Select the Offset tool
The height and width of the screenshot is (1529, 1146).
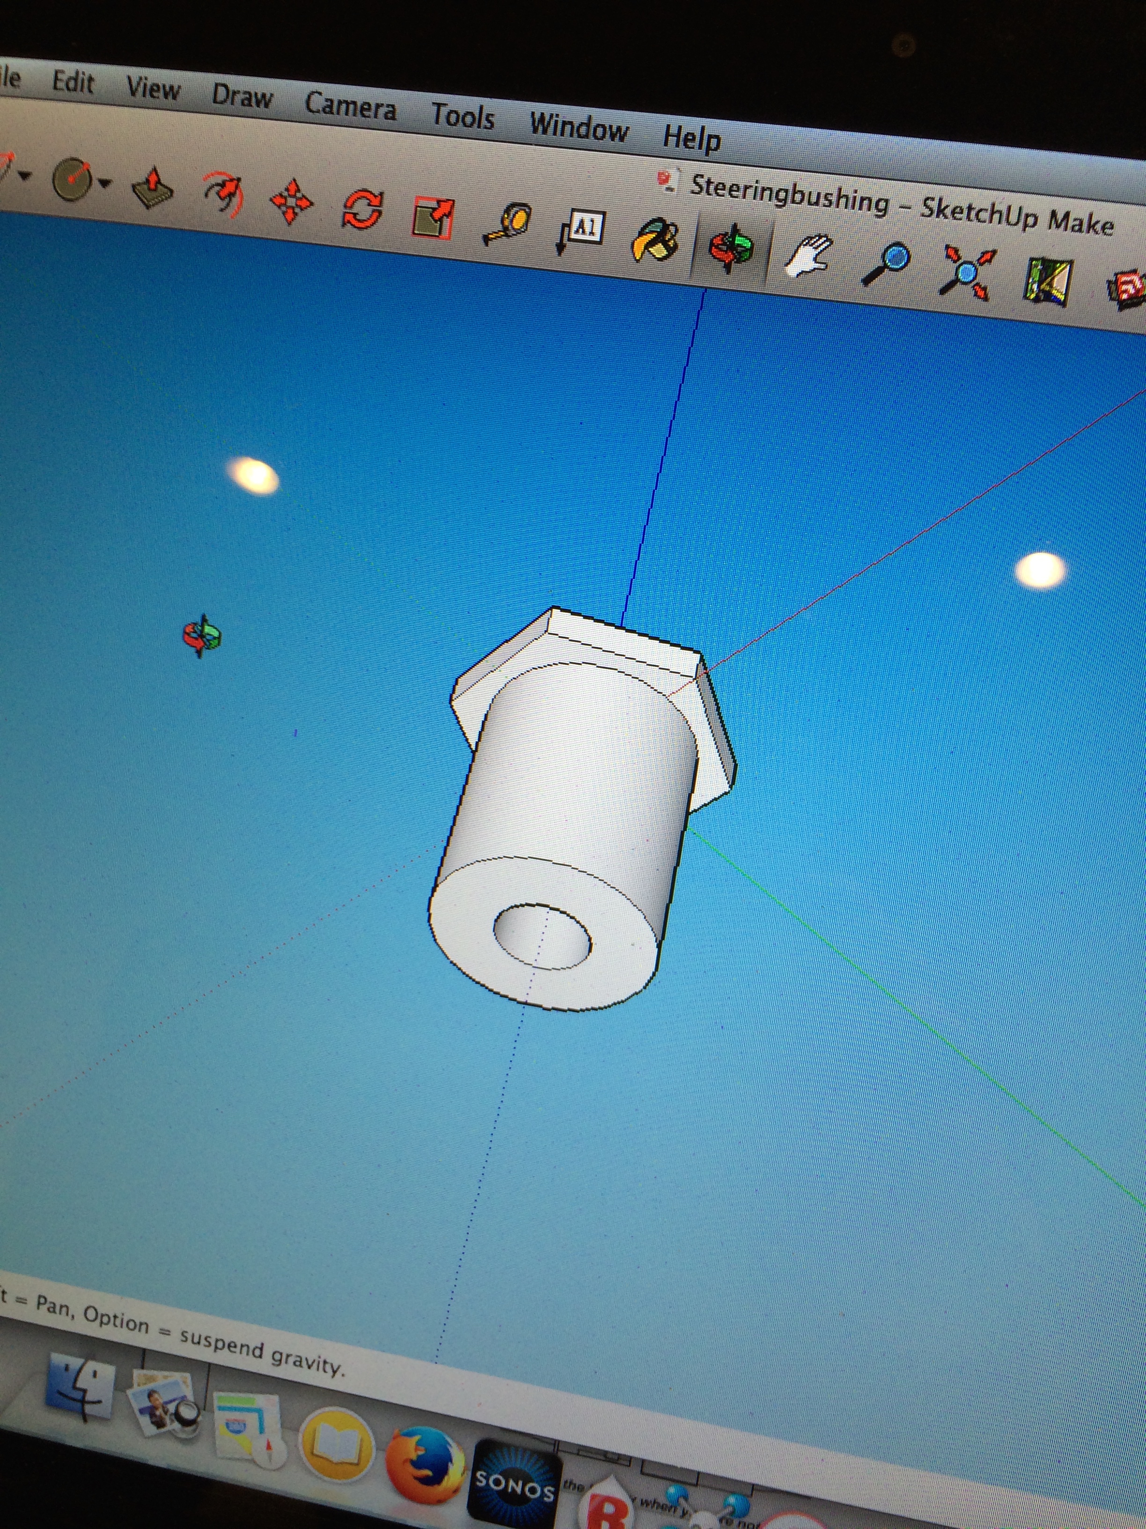224,194
